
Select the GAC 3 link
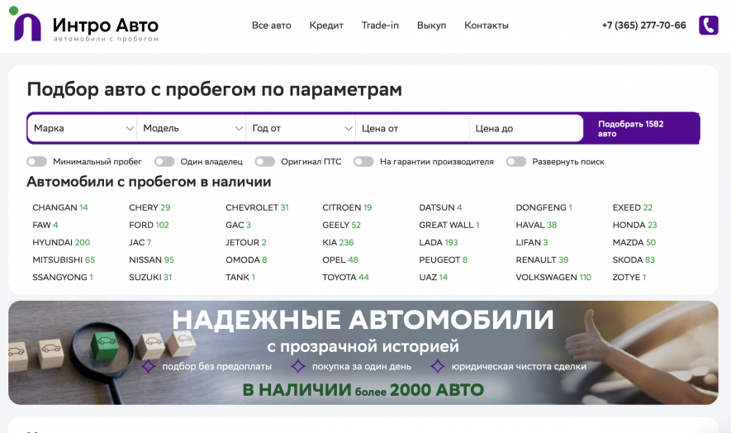pyautogui.click(x=238, y=225)
